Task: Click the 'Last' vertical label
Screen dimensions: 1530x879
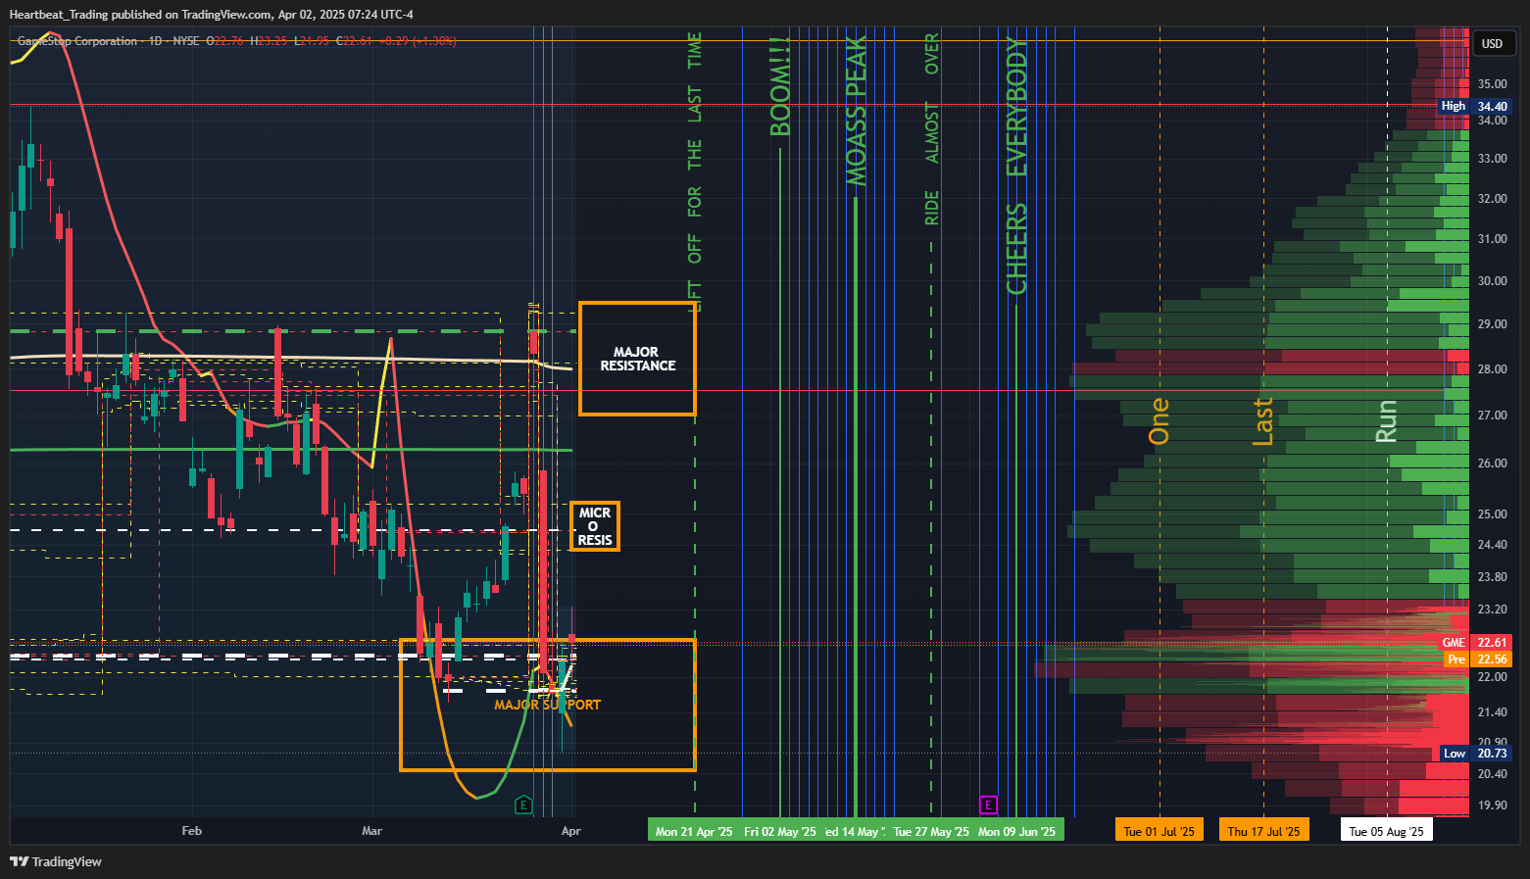Action: click(x=1263, y=421)
